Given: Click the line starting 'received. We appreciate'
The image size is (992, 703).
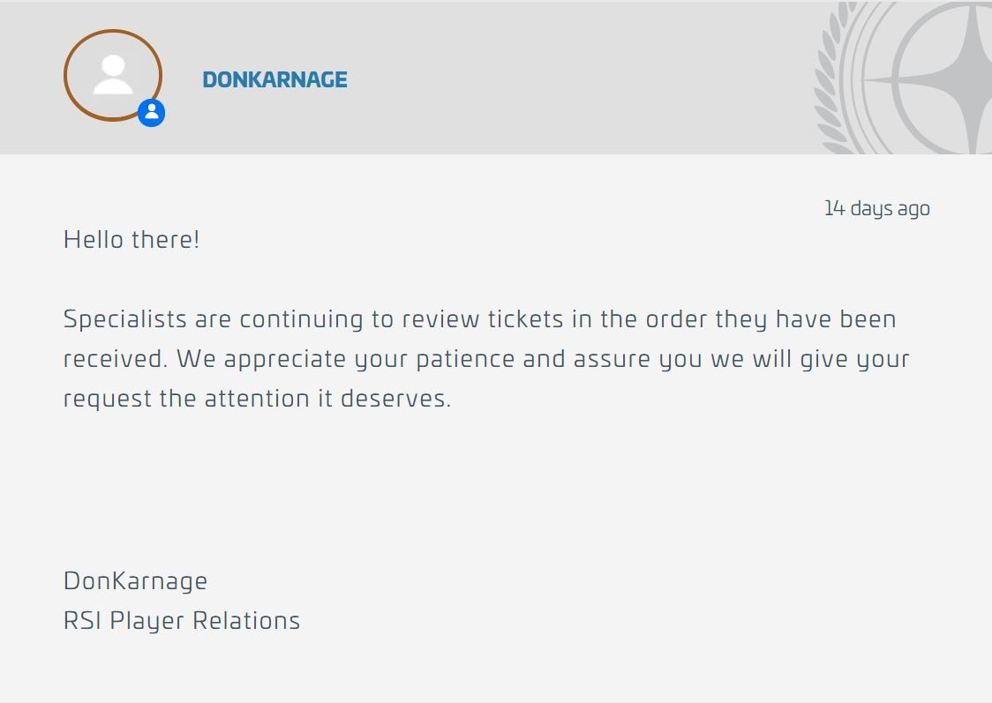Looking at the screenshot, I should (486, 359).
